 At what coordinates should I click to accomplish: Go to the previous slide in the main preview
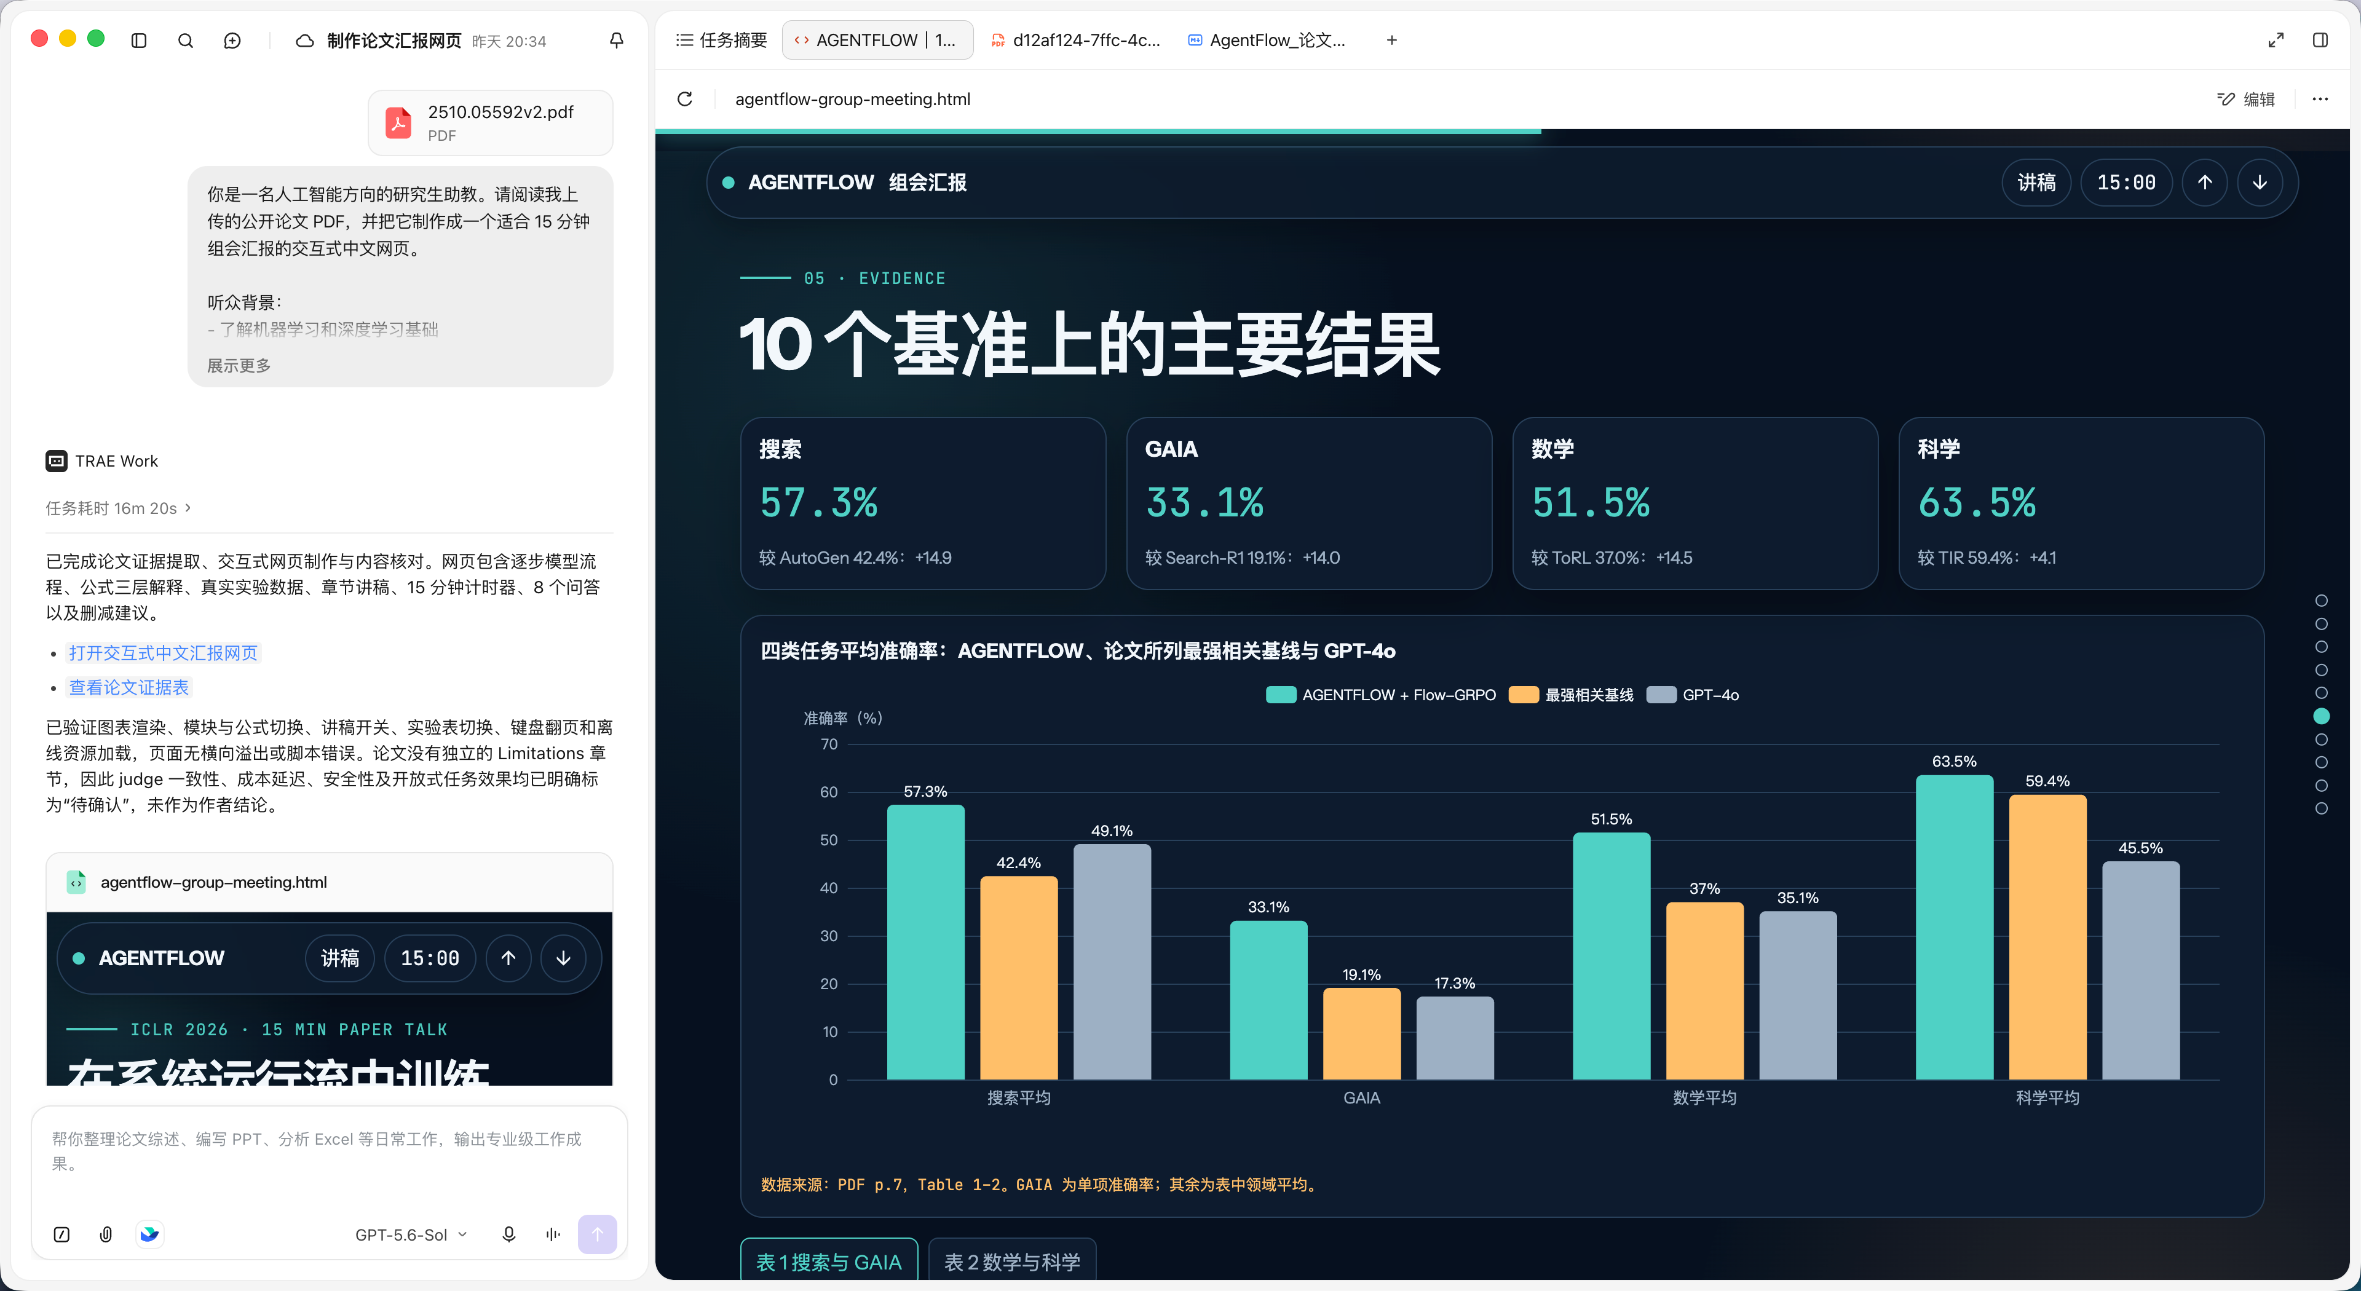2204,183
